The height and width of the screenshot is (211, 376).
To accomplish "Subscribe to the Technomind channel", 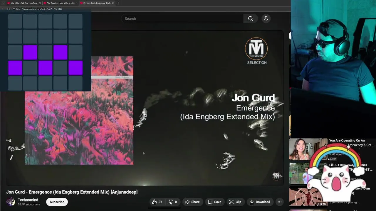I will click(x=57, y=202).
